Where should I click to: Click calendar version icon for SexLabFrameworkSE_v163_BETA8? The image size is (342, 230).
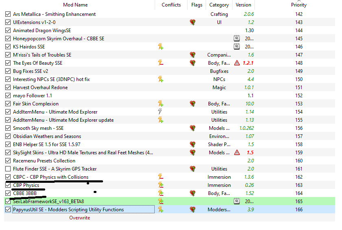click(x=237, y=201)
